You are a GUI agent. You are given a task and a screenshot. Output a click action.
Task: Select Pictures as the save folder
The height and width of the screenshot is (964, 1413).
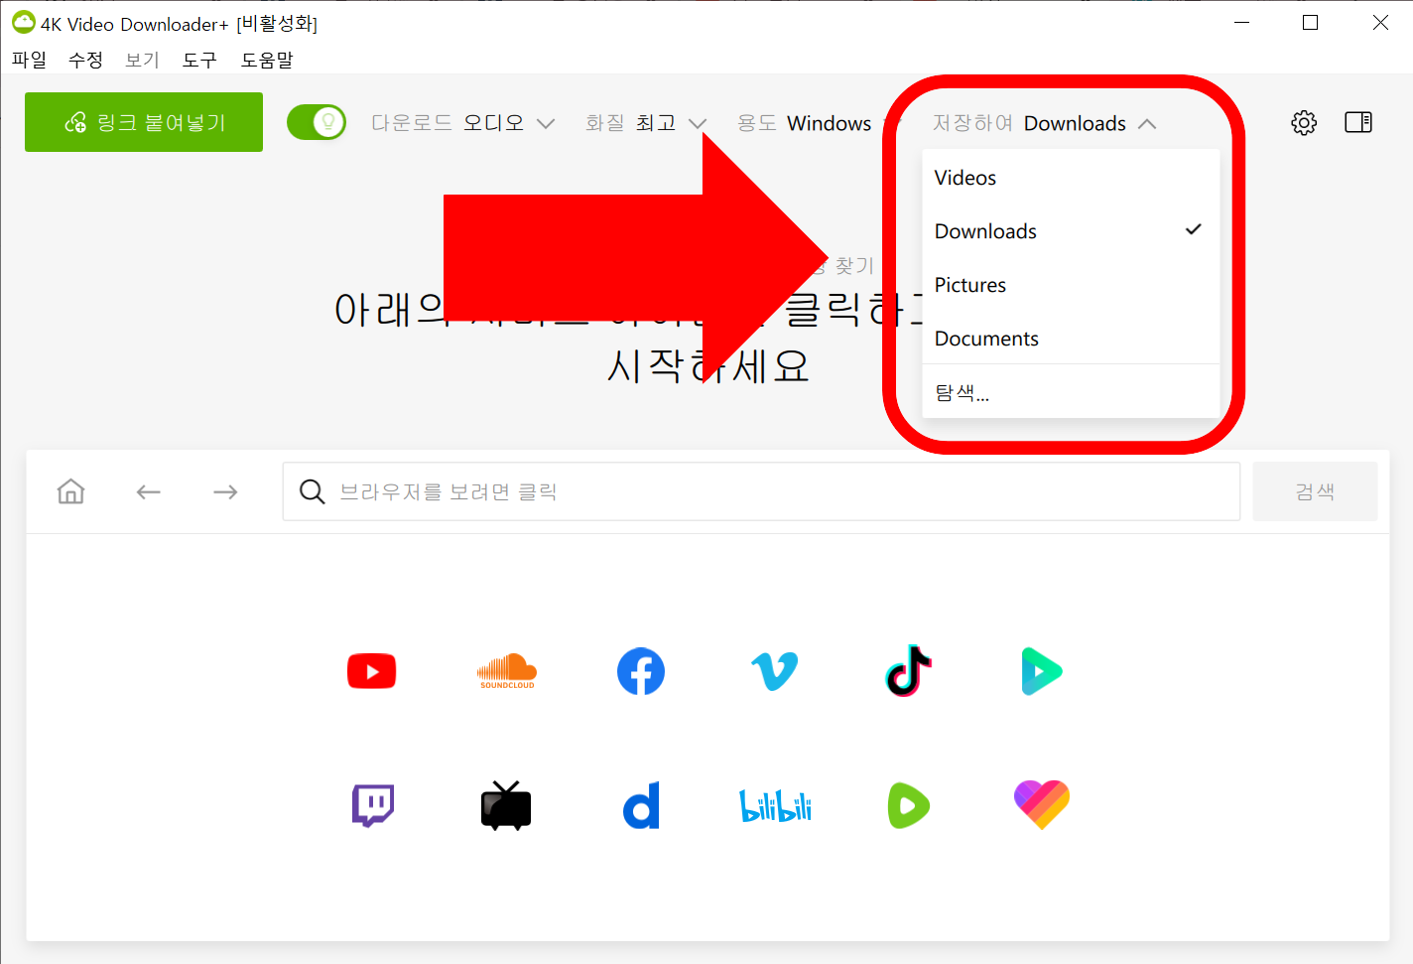click(969, 285)
